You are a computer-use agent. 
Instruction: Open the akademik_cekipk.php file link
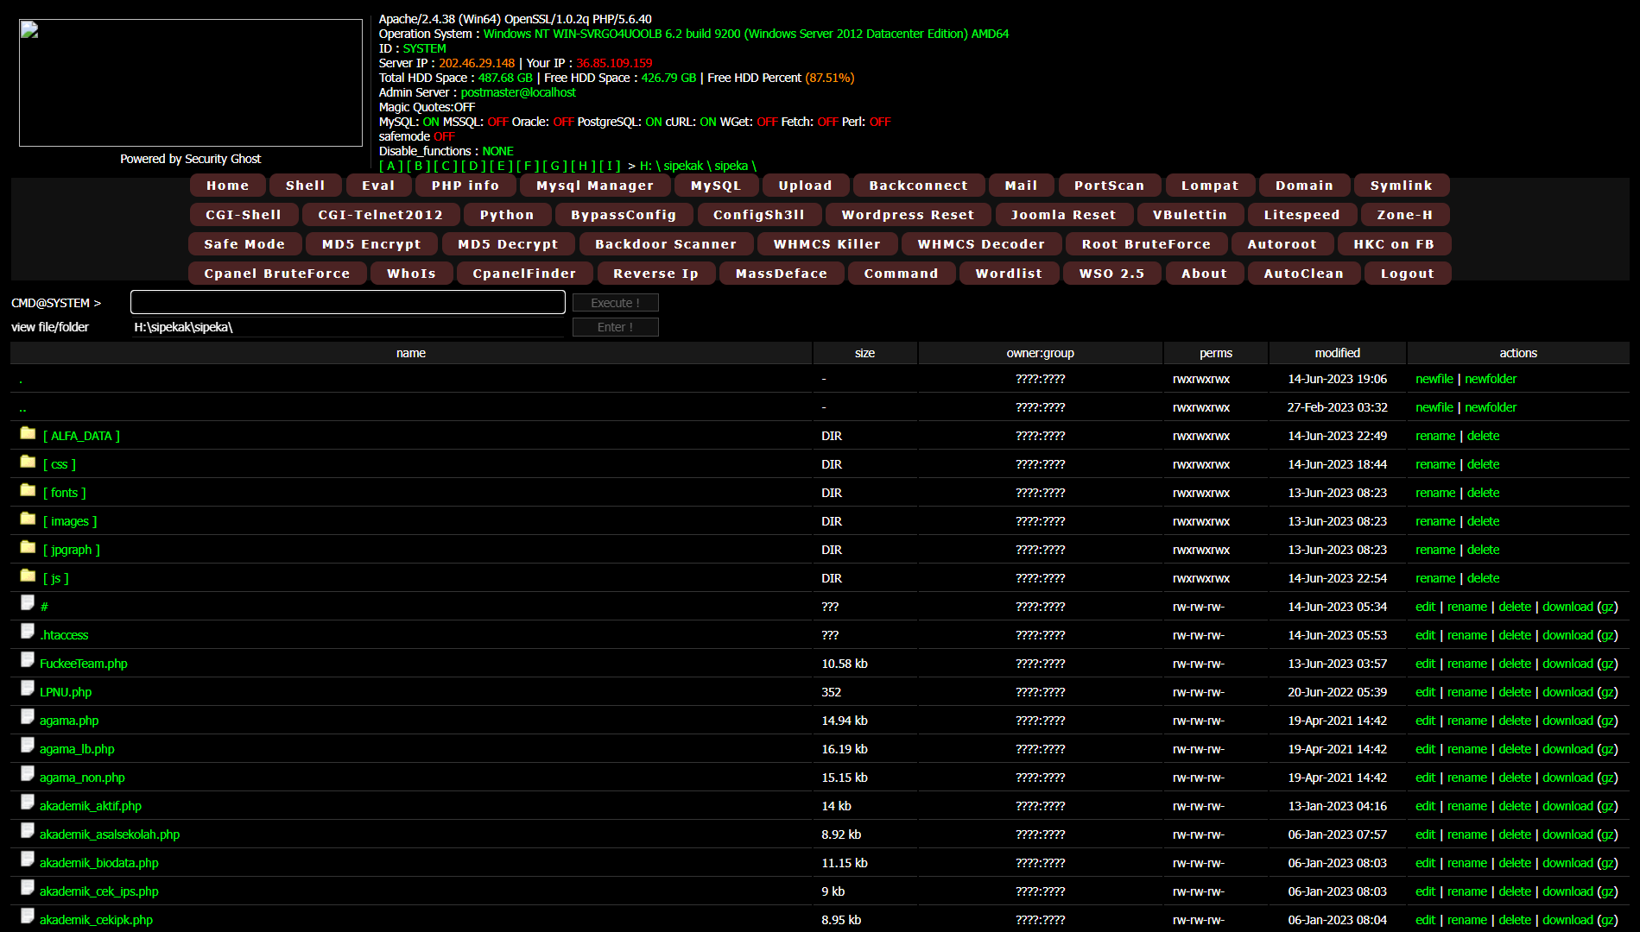coord(96,920)
